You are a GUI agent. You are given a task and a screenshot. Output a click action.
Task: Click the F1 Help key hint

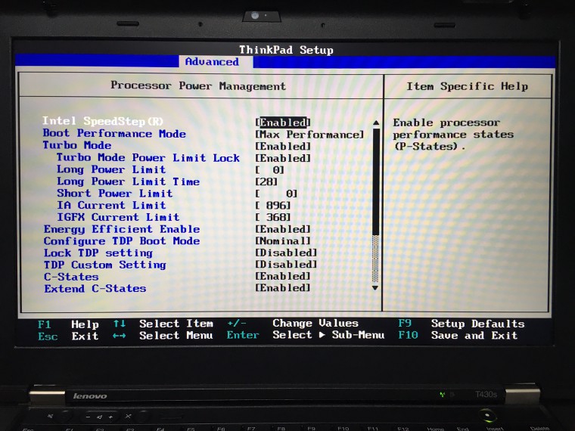(x=68, y=324)
